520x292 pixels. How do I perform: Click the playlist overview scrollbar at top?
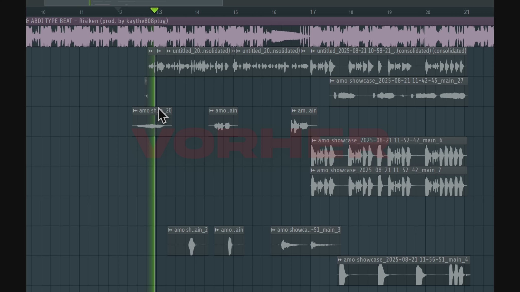[x=134, y=3]
